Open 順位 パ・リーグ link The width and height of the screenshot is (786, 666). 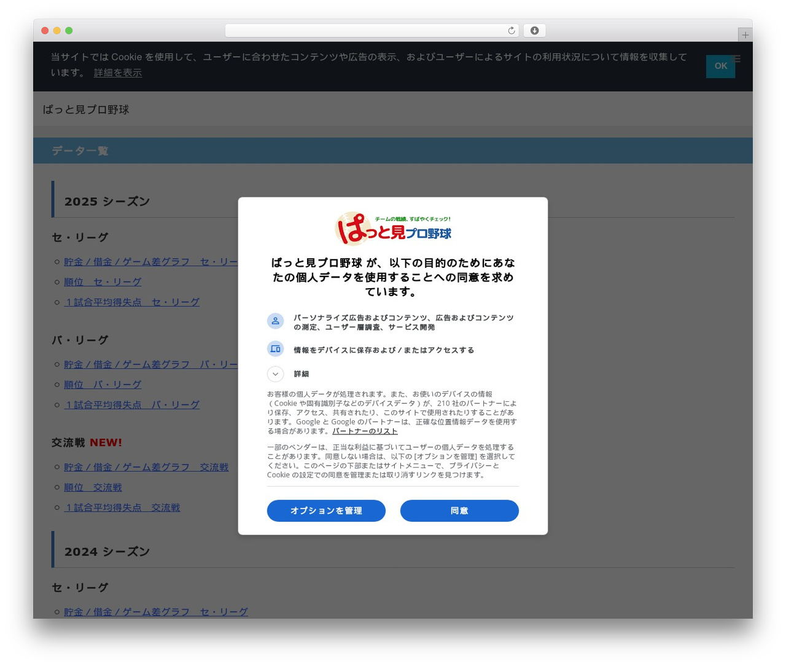coord(103,385)
